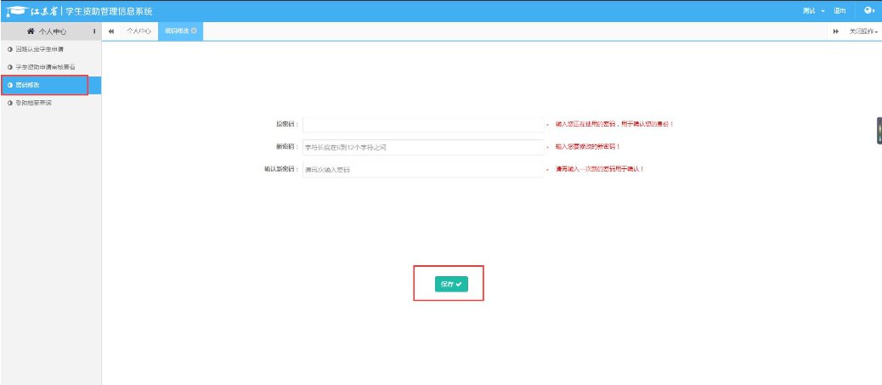Click the circle icon beside 学生资助申请审核查询
The height and width of the screenshot is (385, 882).
[9, 67]
